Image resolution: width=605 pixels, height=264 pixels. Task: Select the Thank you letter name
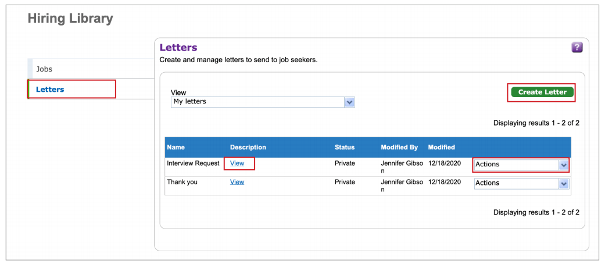pyautogui.click(x=182, y=182)
